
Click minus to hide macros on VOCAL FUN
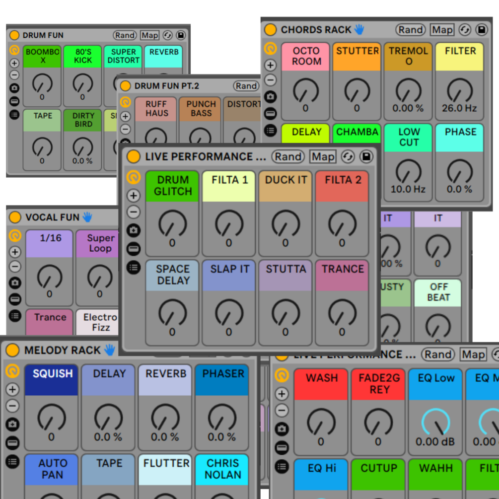click(14, 266)
